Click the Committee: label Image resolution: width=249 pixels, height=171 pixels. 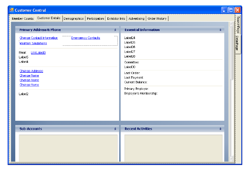[132, 62]
